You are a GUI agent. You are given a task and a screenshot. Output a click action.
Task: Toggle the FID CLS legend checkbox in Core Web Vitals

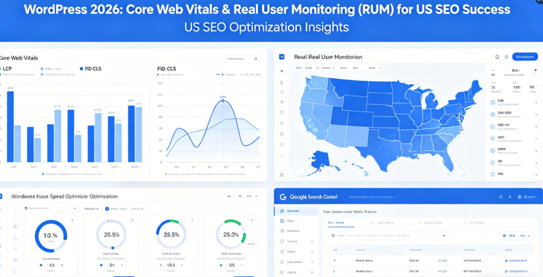[x=81, y=68]
